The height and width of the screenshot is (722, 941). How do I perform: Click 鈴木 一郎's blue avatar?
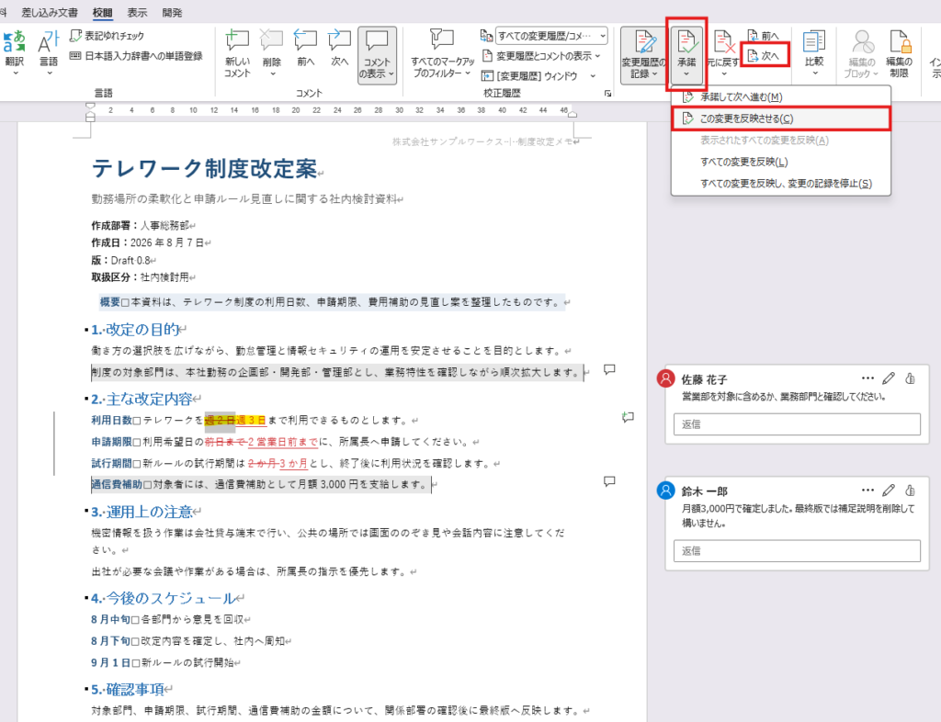[665, 491]
